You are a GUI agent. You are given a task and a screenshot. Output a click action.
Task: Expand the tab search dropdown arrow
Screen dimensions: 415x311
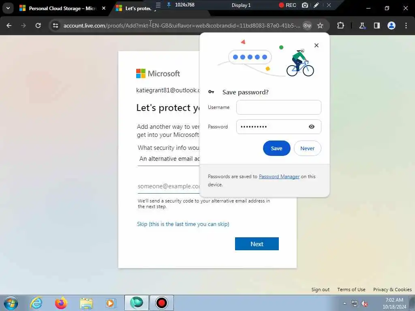tap(8, 8)
